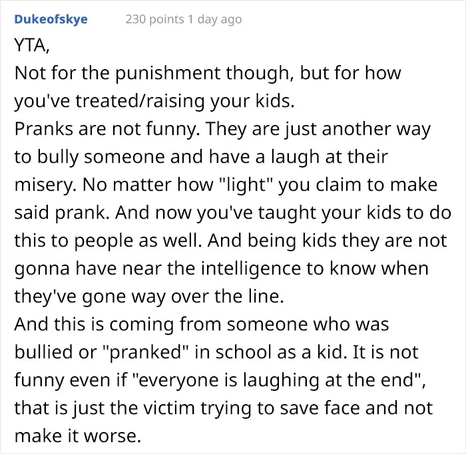Click the '1 day ago' timestamp

click(215, 19)
